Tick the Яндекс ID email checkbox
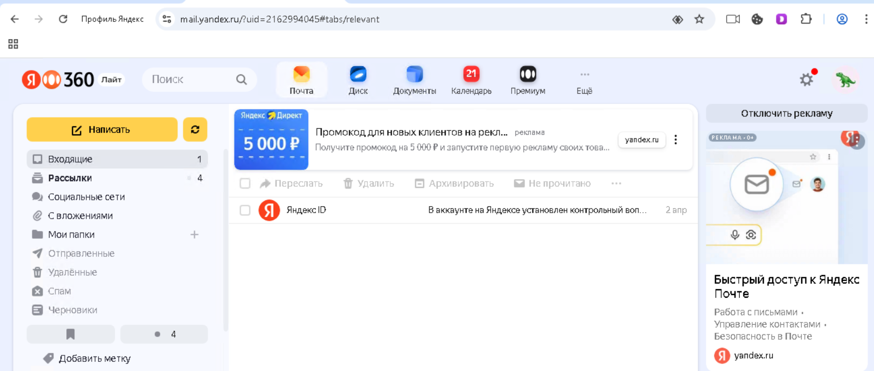This screenshot has height=371, width=874. 245,210
